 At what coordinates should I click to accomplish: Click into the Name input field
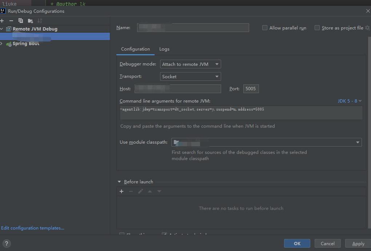click(193, 27)
